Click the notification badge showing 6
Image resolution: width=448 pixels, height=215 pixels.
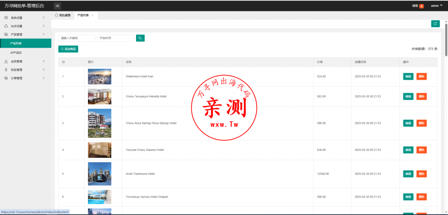pos(421,6)
